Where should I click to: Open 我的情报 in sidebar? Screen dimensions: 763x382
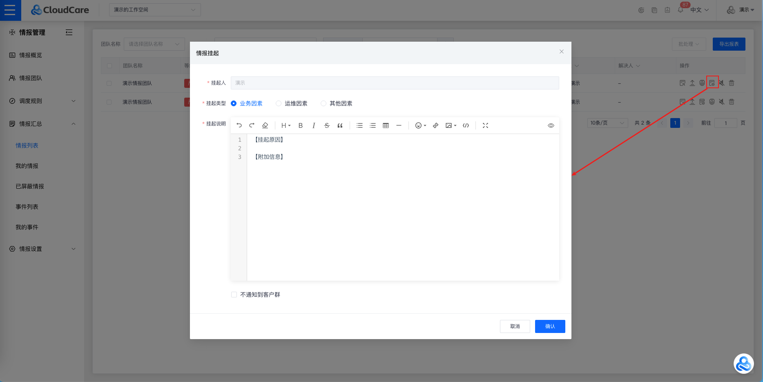coord(27,166)
